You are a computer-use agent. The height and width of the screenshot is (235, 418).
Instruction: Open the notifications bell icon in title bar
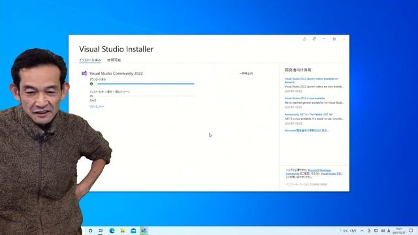[x=304, y=39]
